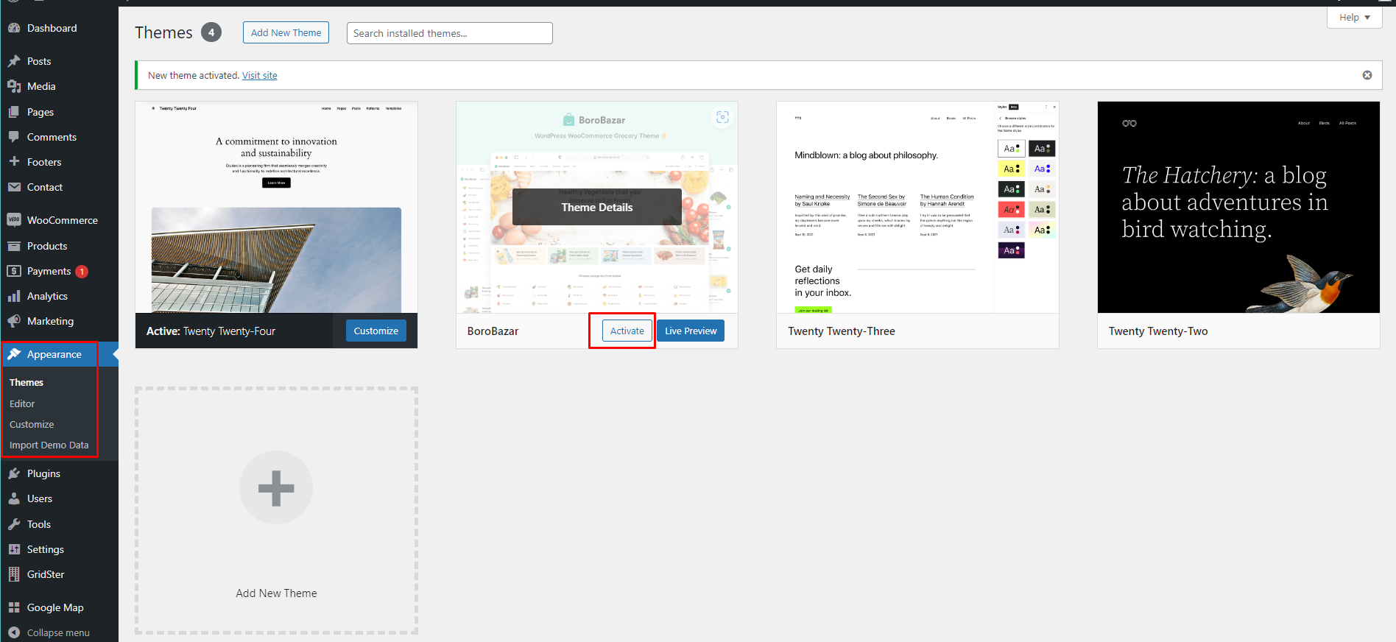The width and height of the screenshot is (1396, 642).
Task: Open the Twenty Twenty-Four theme screenshot
Action: 276,208
